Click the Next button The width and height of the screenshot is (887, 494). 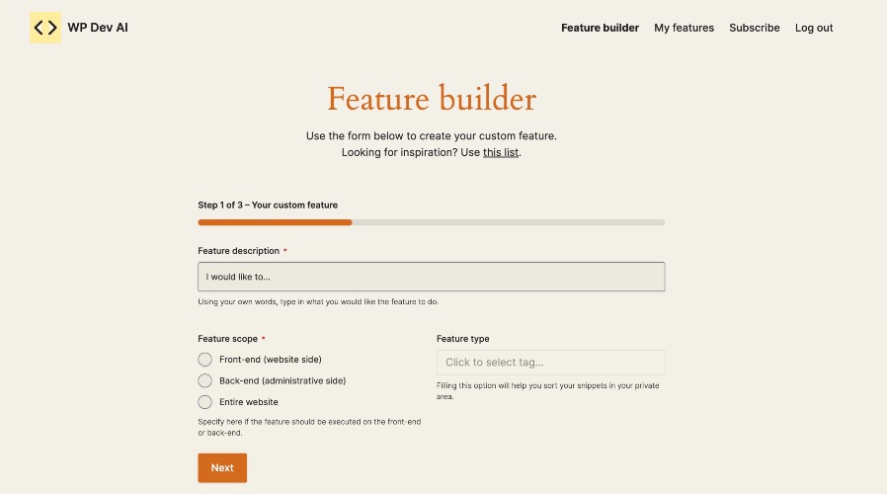tap(222, 468)
